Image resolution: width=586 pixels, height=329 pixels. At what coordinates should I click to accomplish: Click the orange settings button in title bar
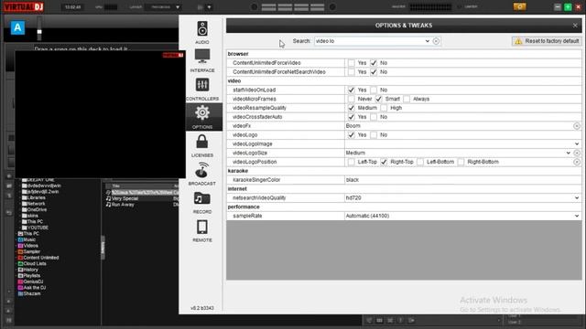(x=519, y=6)
